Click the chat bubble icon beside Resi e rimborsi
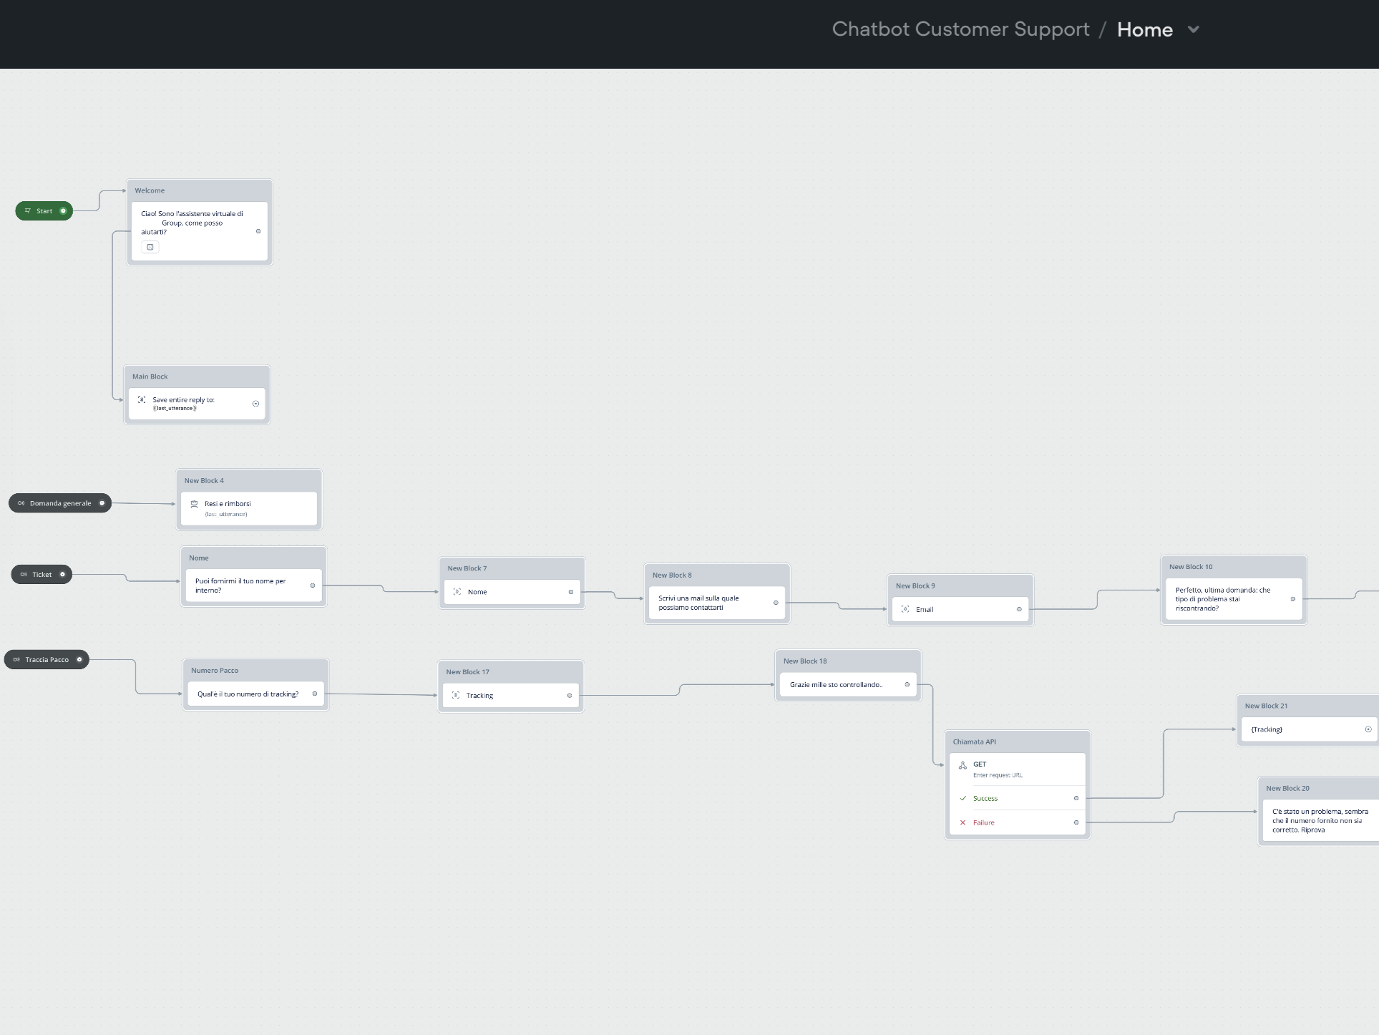The image size is (1379, 1035). 194,503
